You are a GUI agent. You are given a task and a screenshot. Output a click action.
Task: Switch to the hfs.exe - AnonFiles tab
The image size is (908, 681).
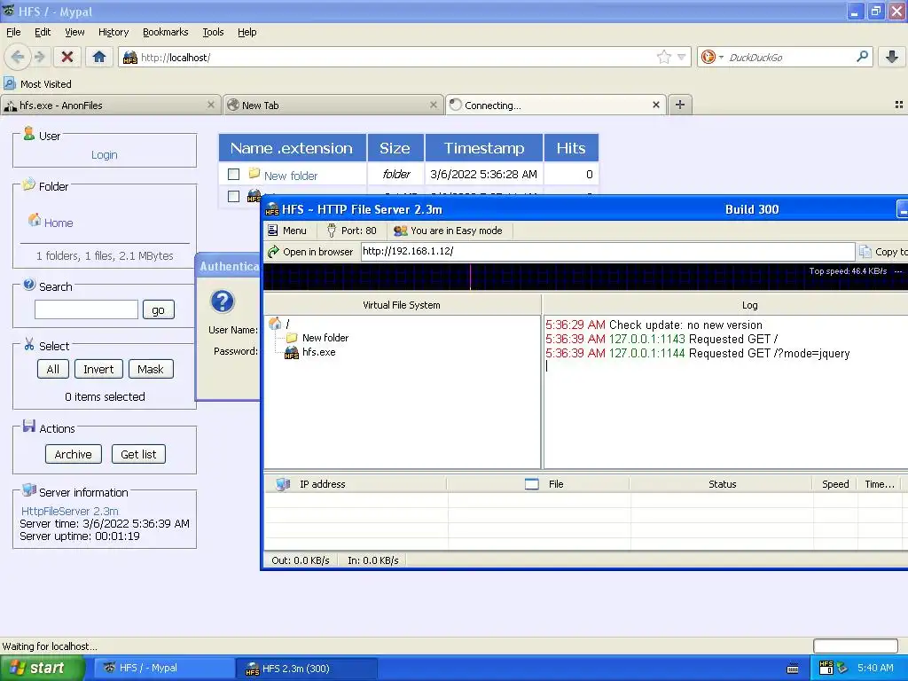[x=110, y=105]
